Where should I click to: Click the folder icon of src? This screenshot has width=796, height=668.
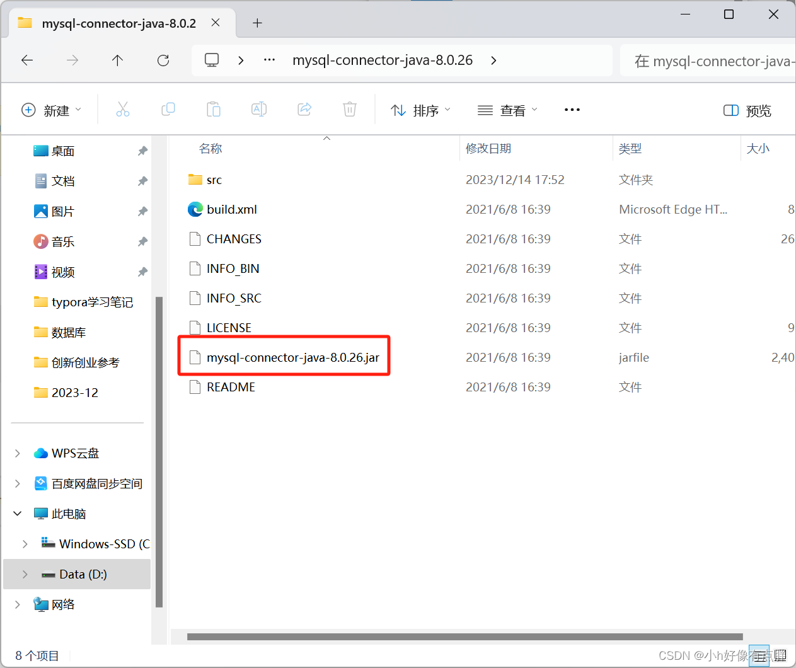(x=195, y=180)
